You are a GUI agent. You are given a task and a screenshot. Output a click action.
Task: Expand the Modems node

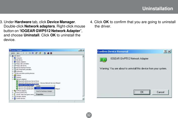[x=13, y=75]
